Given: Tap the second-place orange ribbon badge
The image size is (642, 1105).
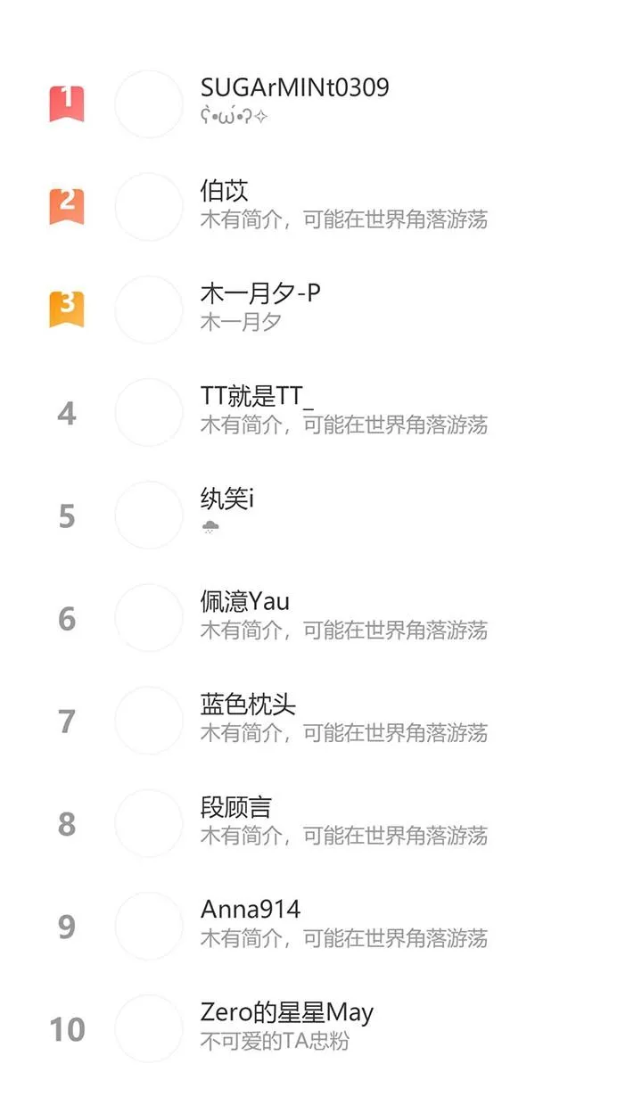Looking at the screenshot, I should [x=67, y=206].
